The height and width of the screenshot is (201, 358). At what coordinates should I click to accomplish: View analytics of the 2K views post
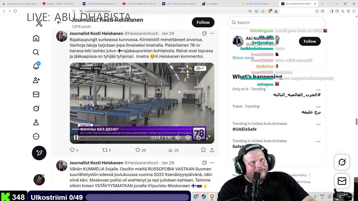[173, 150]
